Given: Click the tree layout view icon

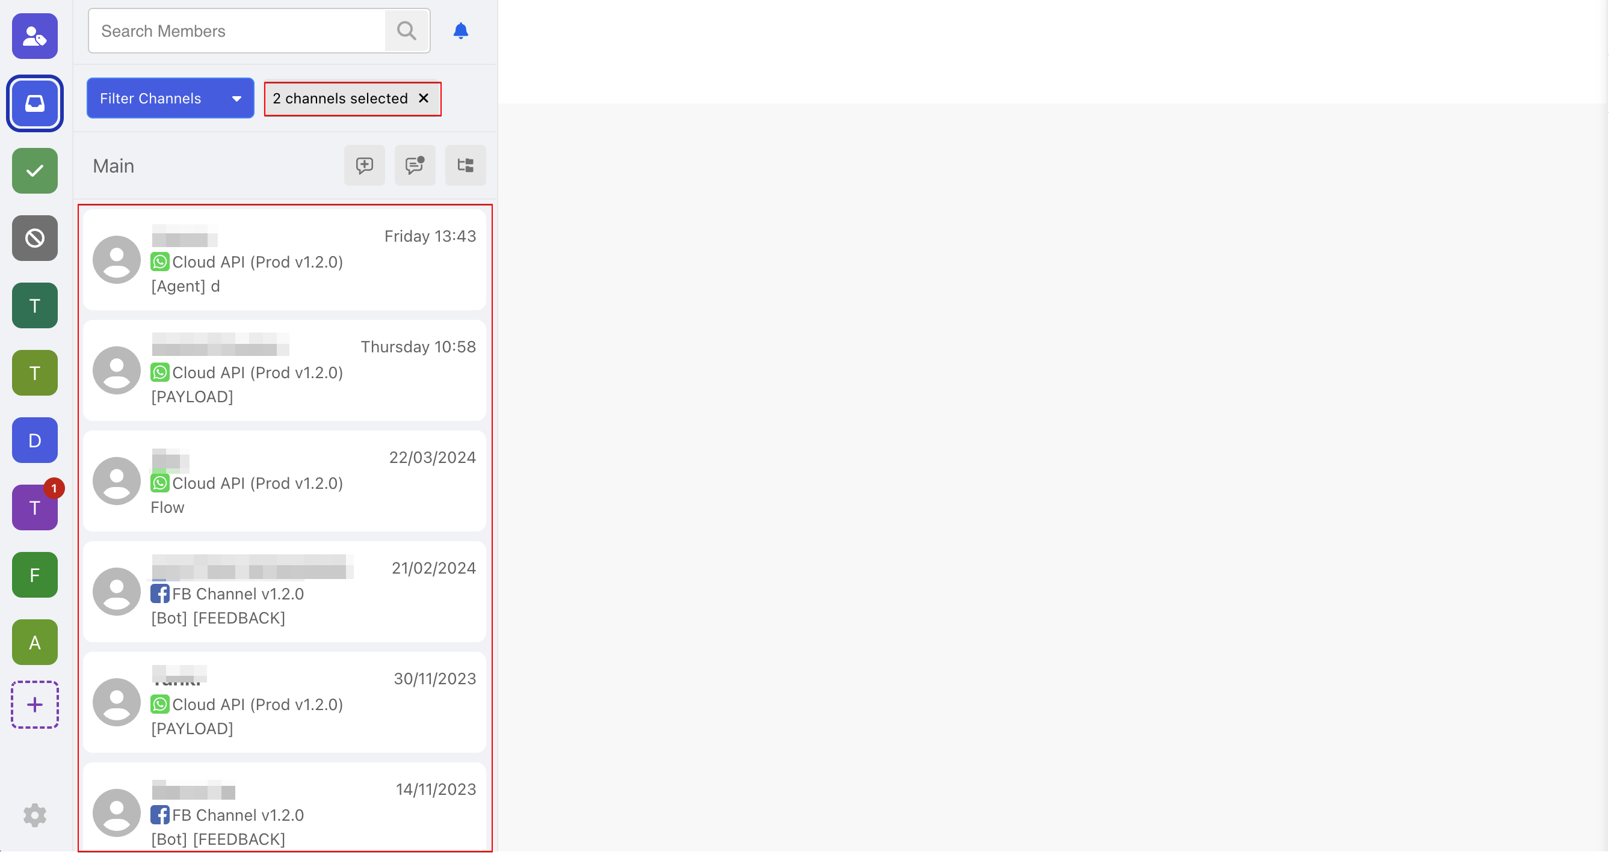Looking at the screenshot, I should click(465, 166).
